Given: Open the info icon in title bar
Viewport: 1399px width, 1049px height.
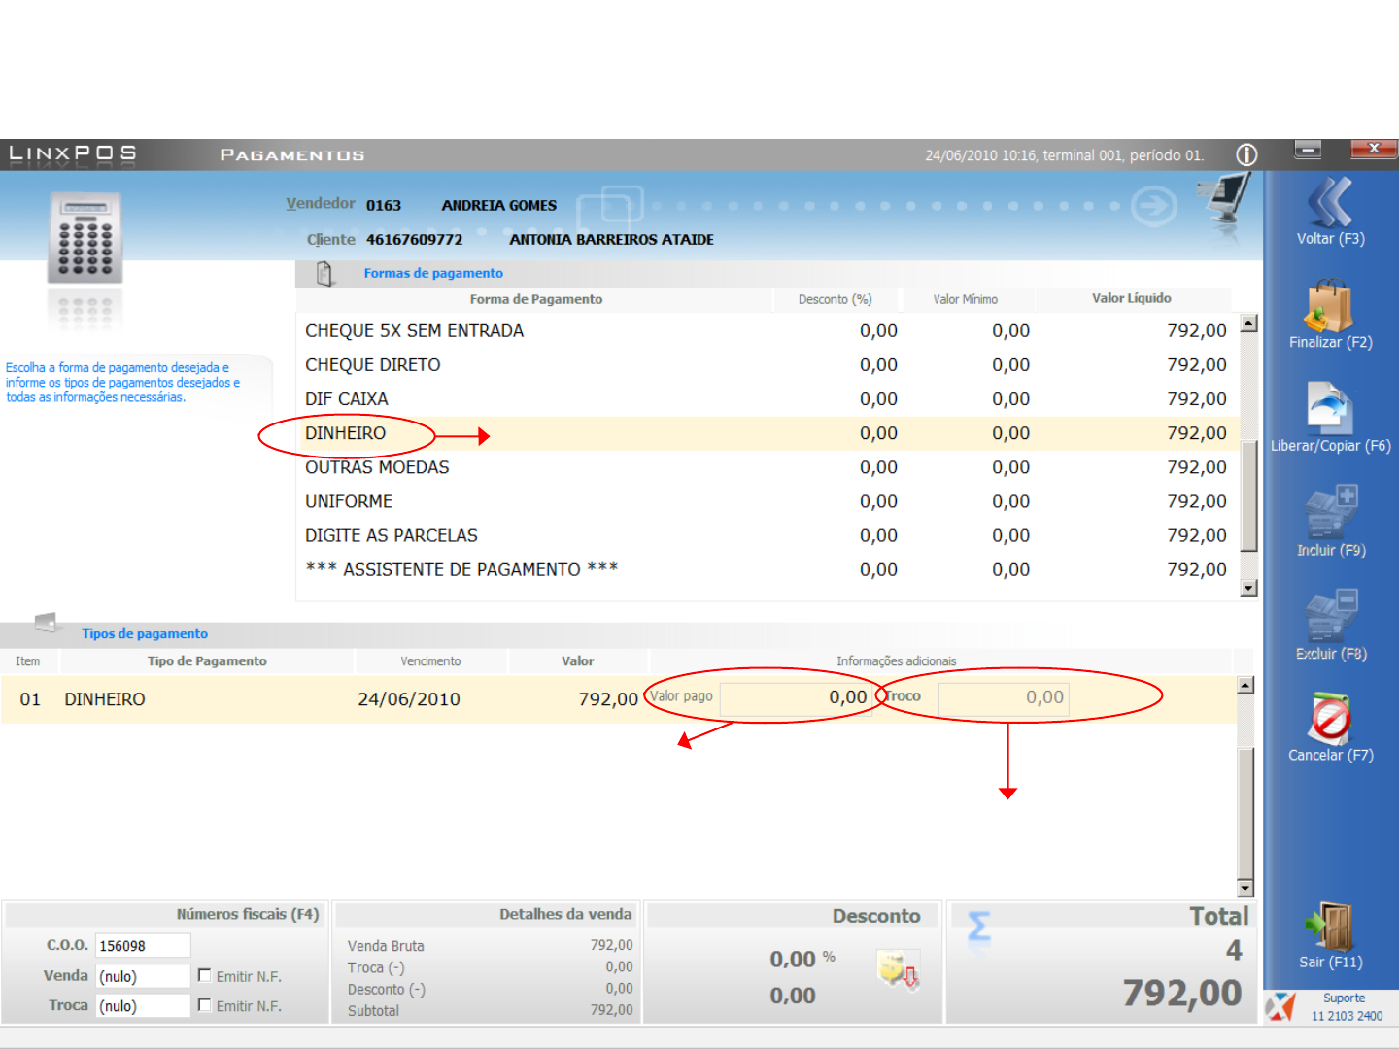Looking at the screenshot, I should coord(1246,154).
